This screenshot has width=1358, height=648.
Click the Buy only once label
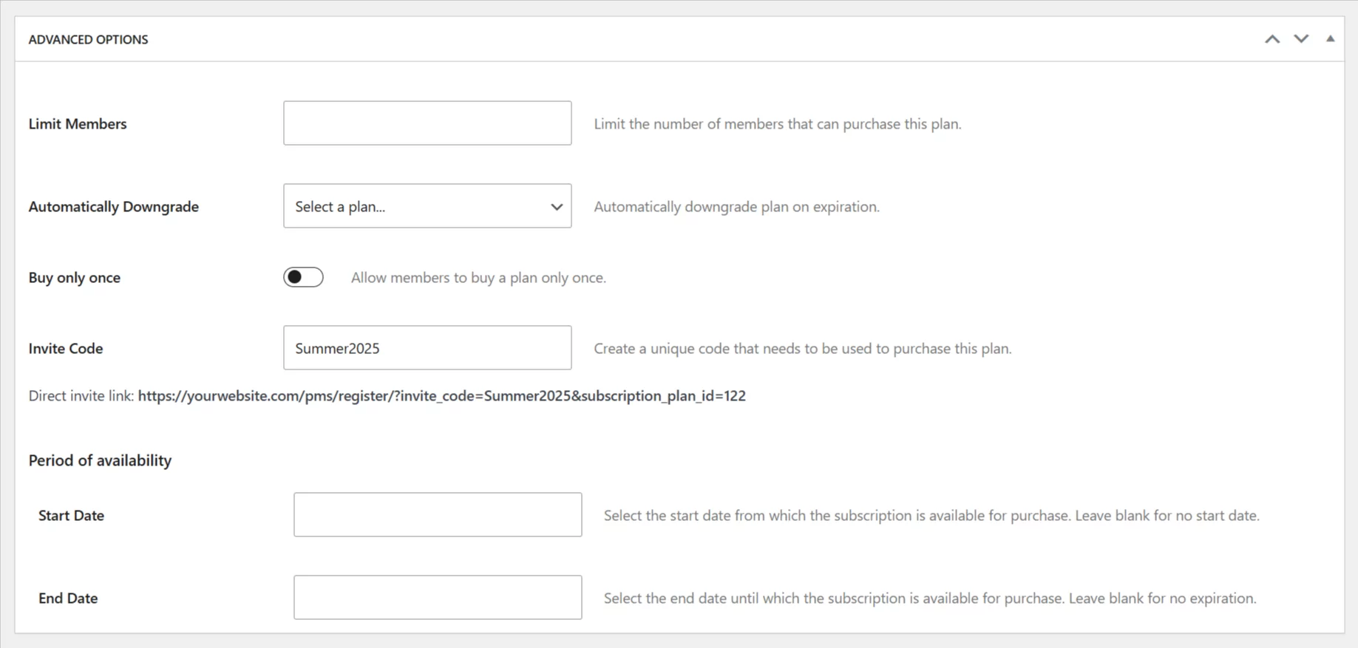click(75, 278)
